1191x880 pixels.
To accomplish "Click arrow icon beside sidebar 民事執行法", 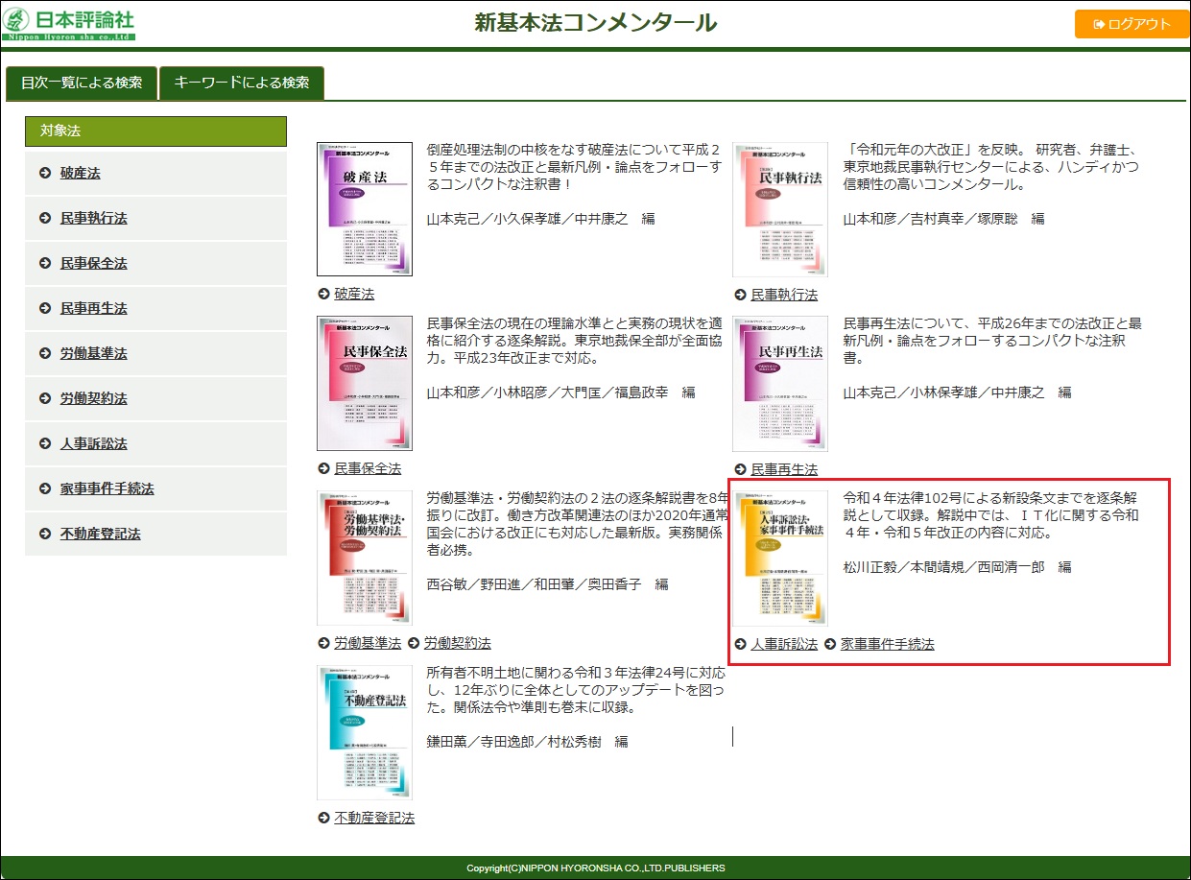I will pyautogui.click(x=45, y=219).
